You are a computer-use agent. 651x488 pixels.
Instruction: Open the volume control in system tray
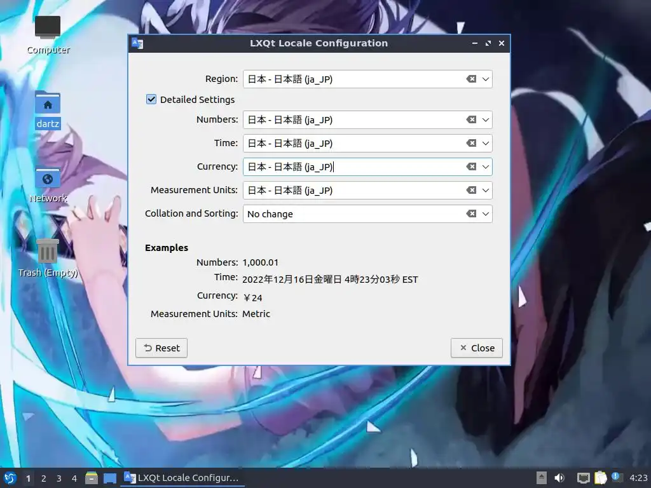point(559,478)
